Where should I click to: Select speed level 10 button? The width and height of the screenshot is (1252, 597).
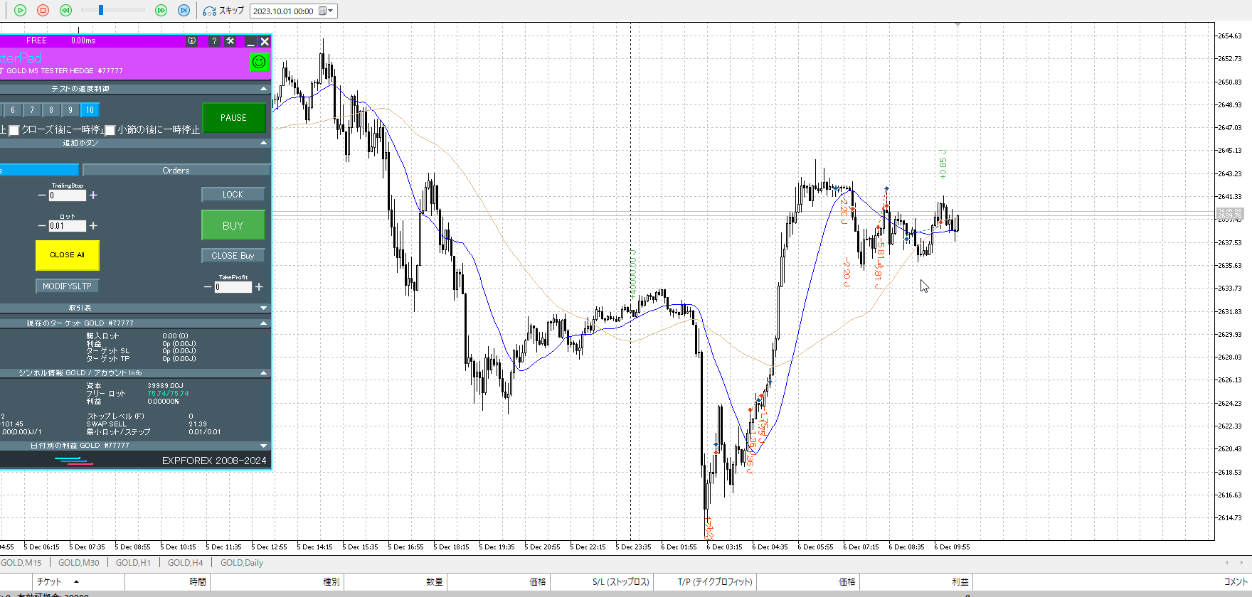(90, 110)
